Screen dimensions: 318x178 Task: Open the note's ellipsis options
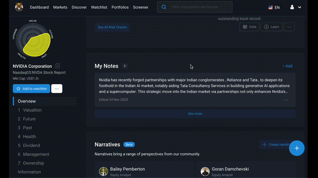pyautogui.click(x=286, y=100)
